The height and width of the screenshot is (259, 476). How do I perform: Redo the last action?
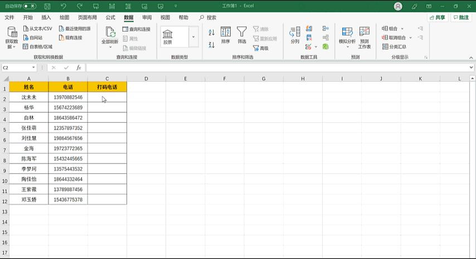pyautogui.click(x=80, y=6)
